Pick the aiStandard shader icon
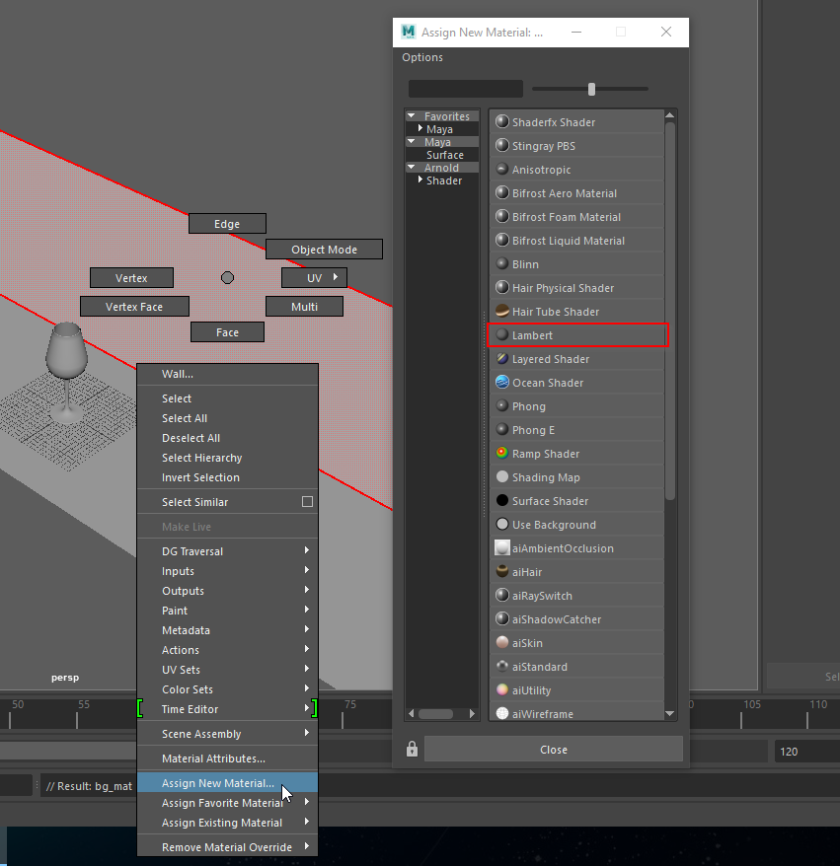Screen dimensions: 840x866 pos(501,667)
